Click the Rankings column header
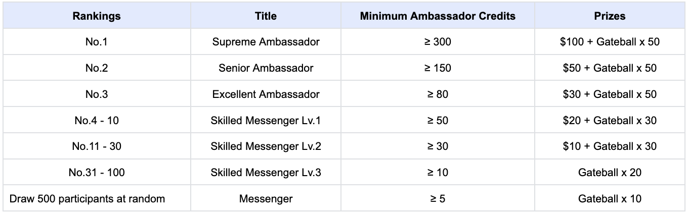 [97, 16]
